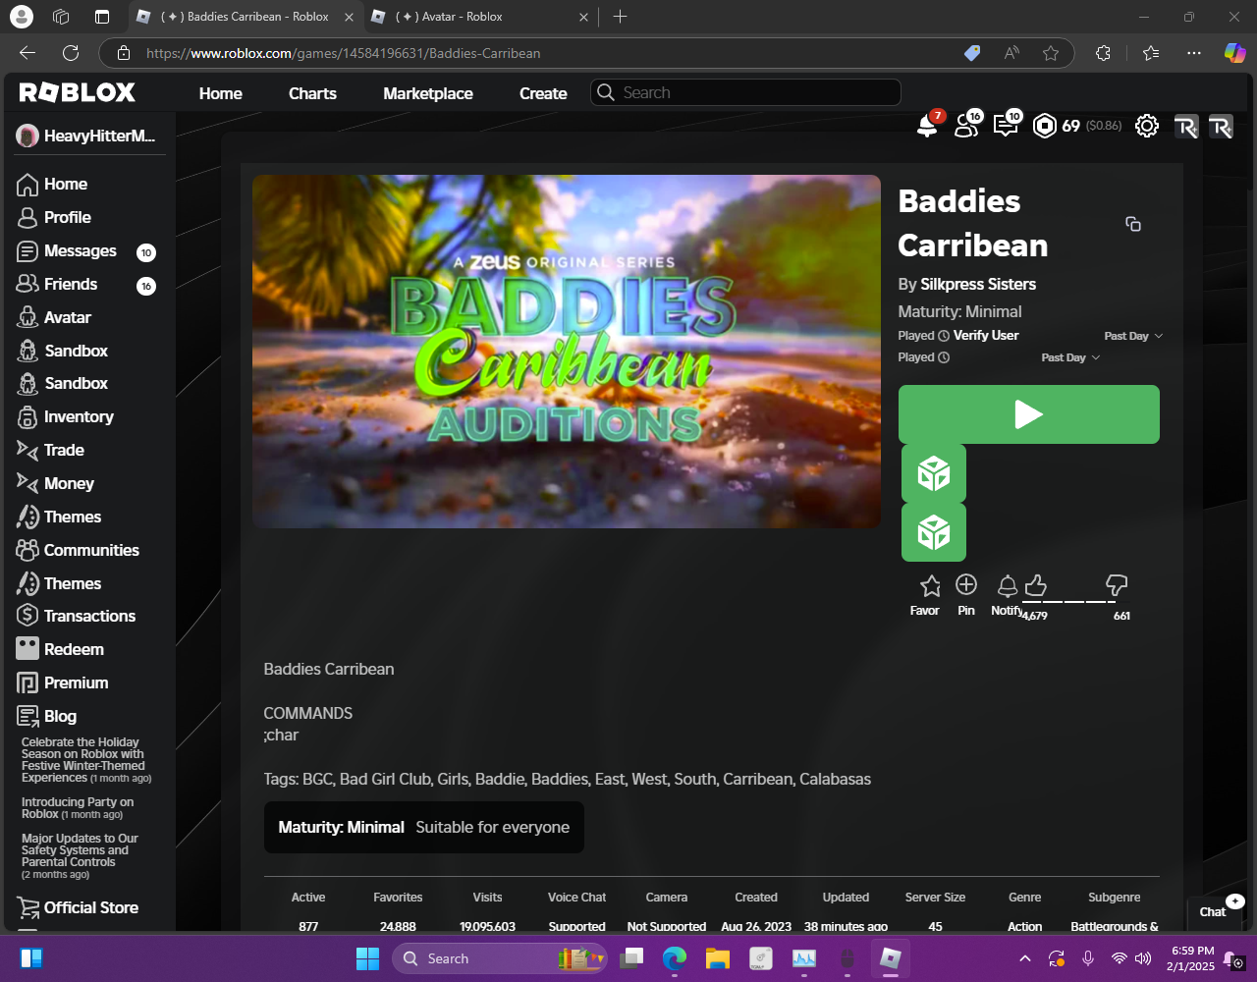Viewport: 1257px width, 982px height.
Task: Open the Celebrate the Holiday Season blog post
Action: click(86, 760)
